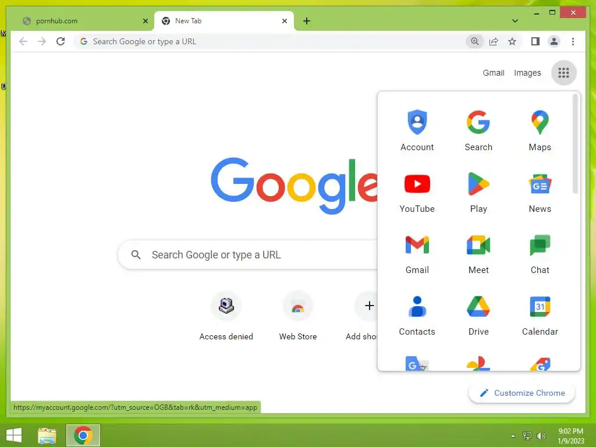This screenshot has height=447, width=596.
Task: Open YouTube from the apps grid
Action: [417, 192]
